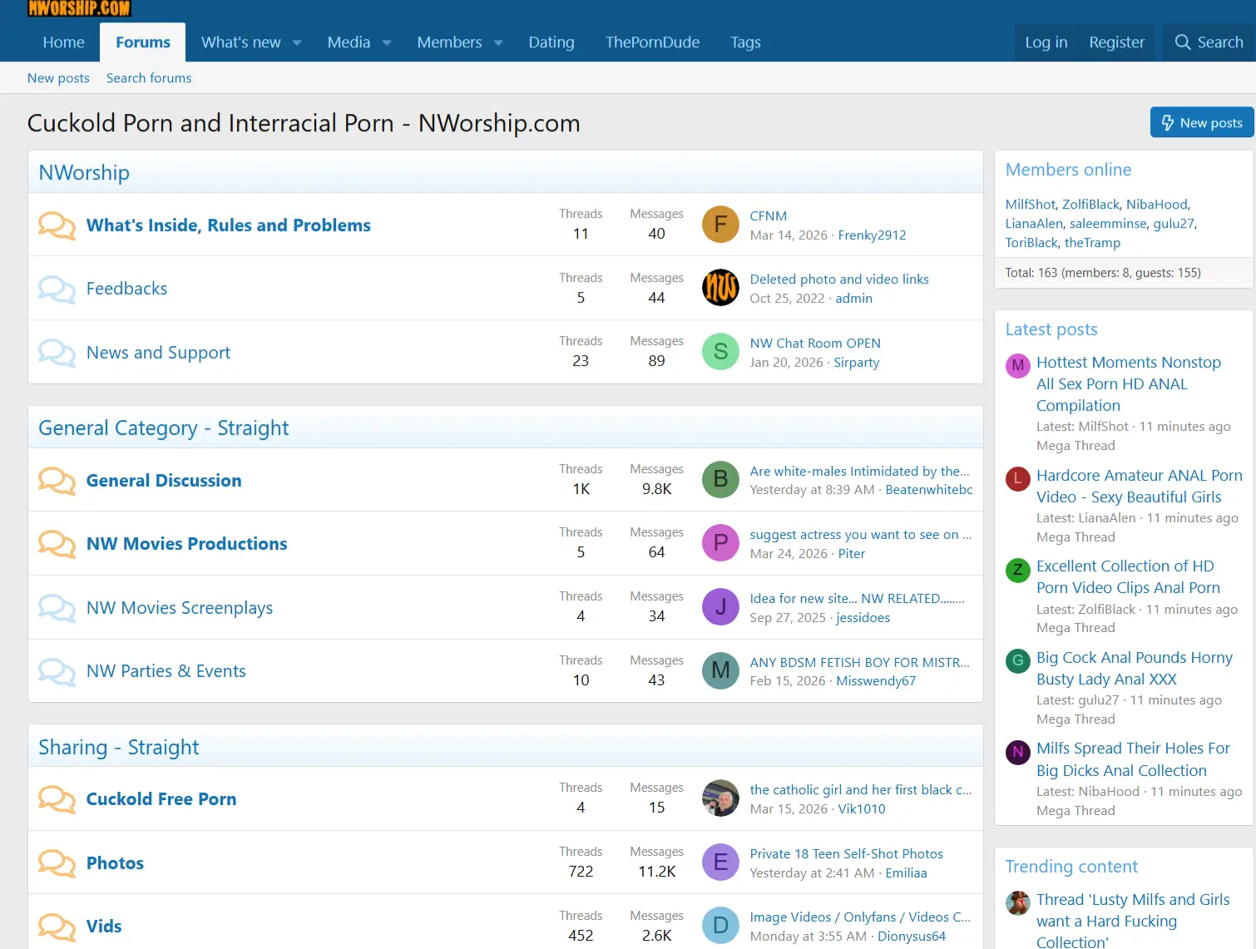This screenshot has height=949, width=1256.
Task: Click the green S avatar for Sirparty
Action: point(720,352)
